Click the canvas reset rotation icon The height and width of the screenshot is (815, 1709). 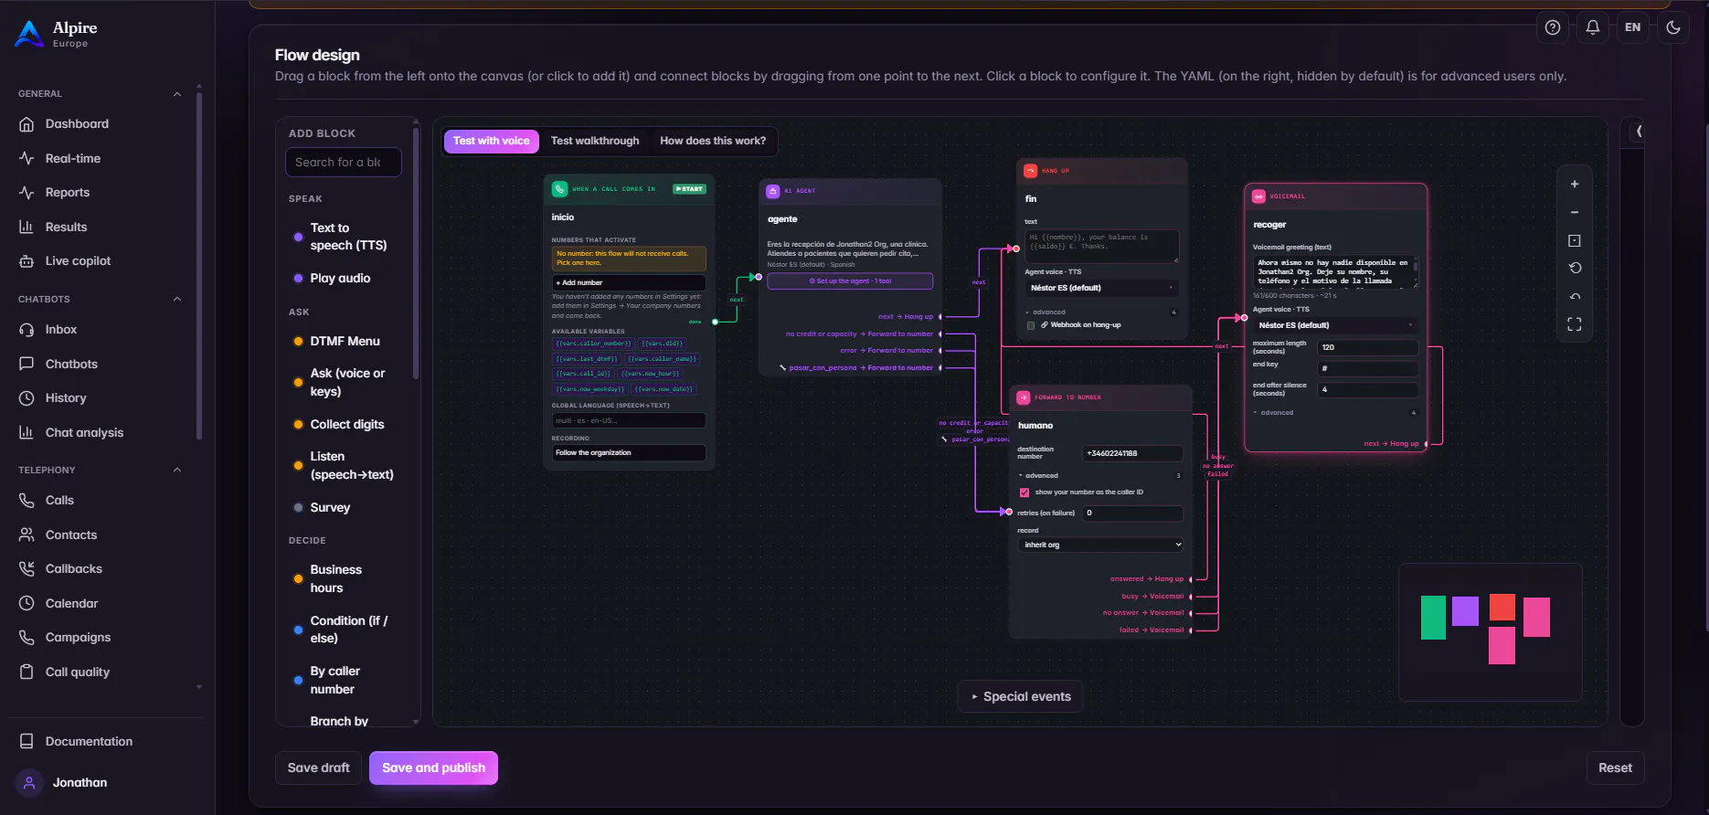[x=1575, y=268]
